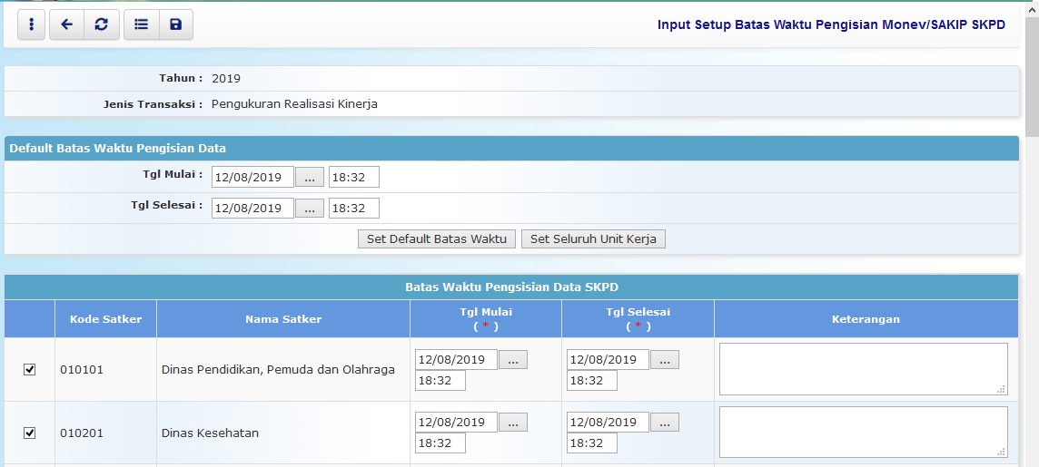The image size is (1039, 467).
Task: Click the default Tgl Mulai date field
Action: coord(252,177)
